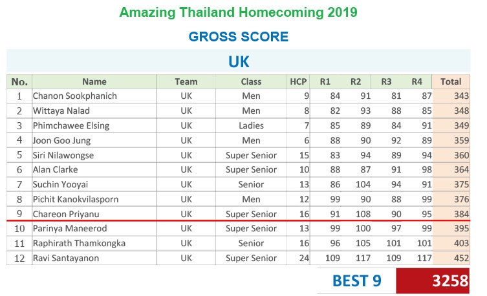Select the Class column header
This screenshot has height=296, width=487.
(251, 81)
